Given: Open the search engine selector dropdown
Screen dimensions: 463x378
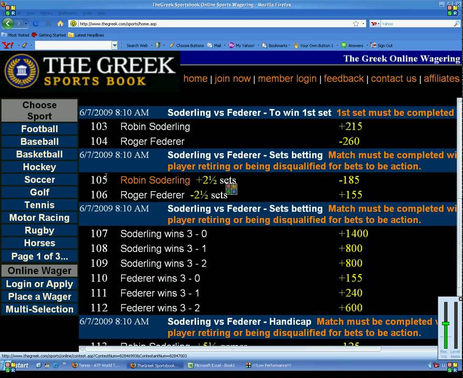Looking at the screenshot, I should (379, 24).
